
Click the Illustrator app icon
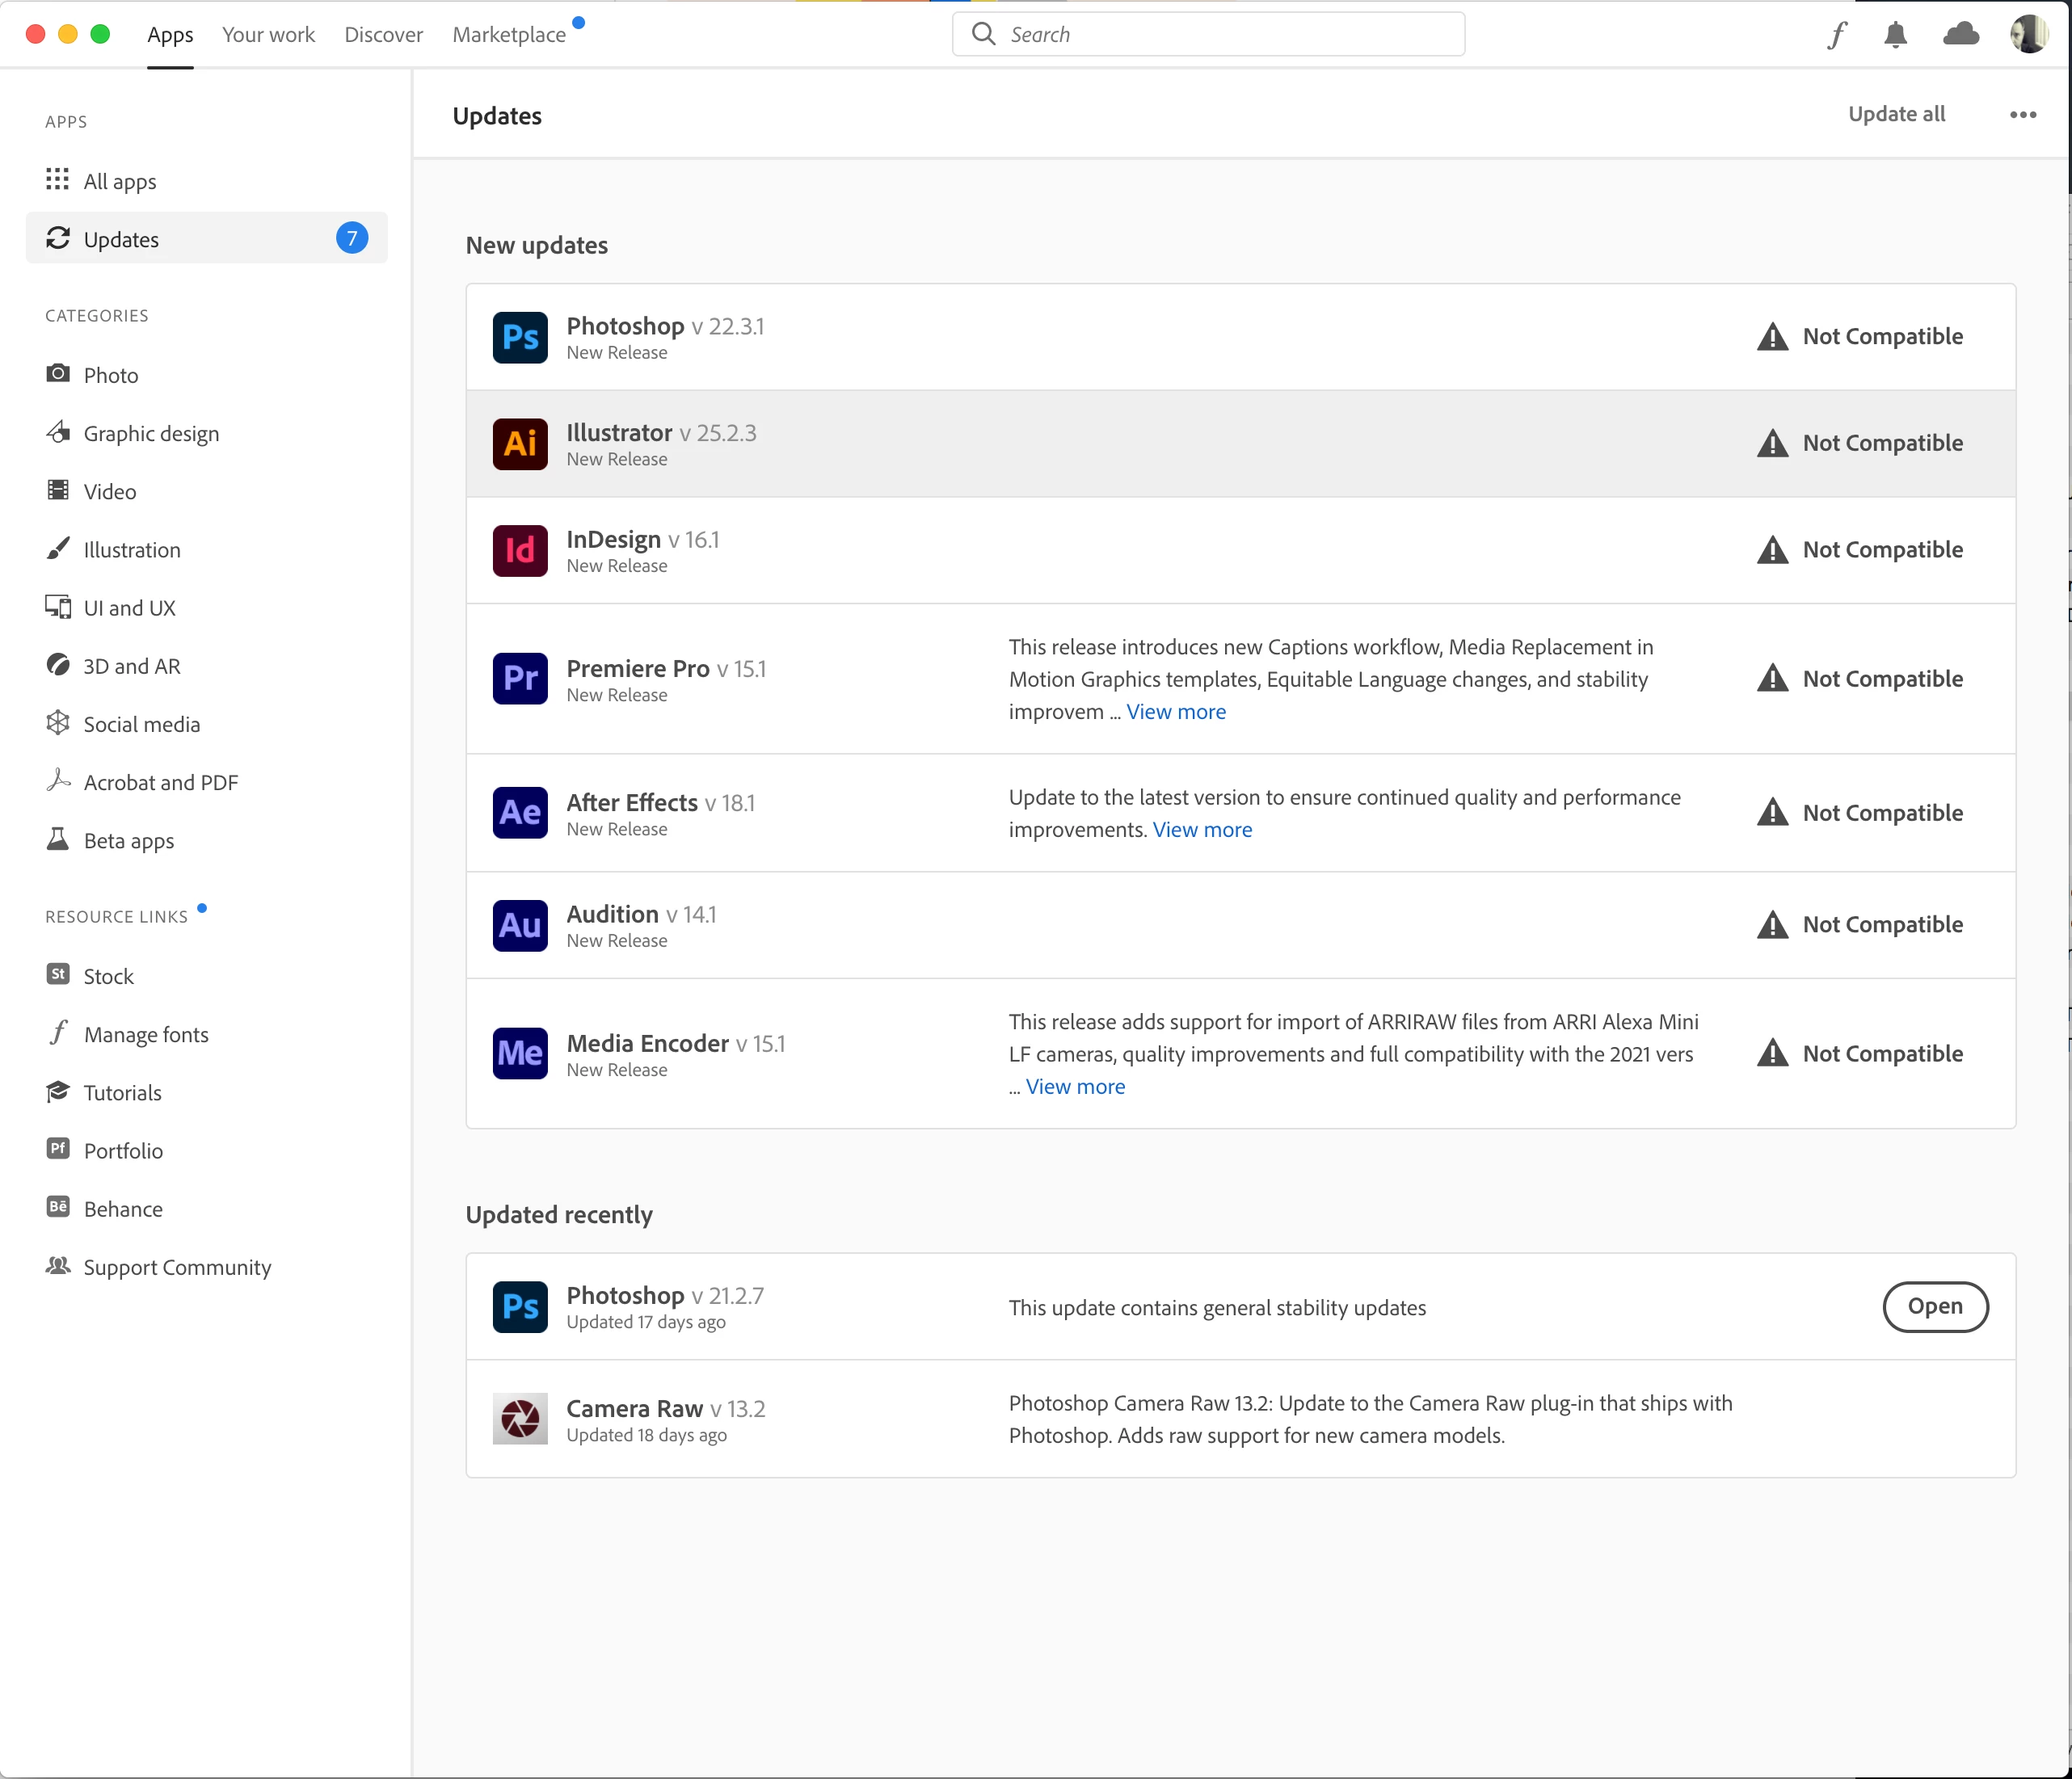[x=520, y=444]
